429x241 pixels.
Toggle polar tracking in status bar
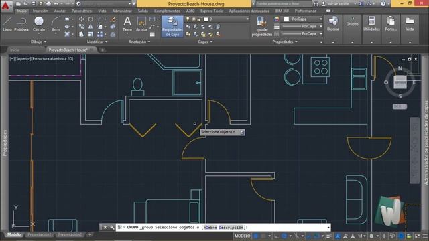click(284, 236)
